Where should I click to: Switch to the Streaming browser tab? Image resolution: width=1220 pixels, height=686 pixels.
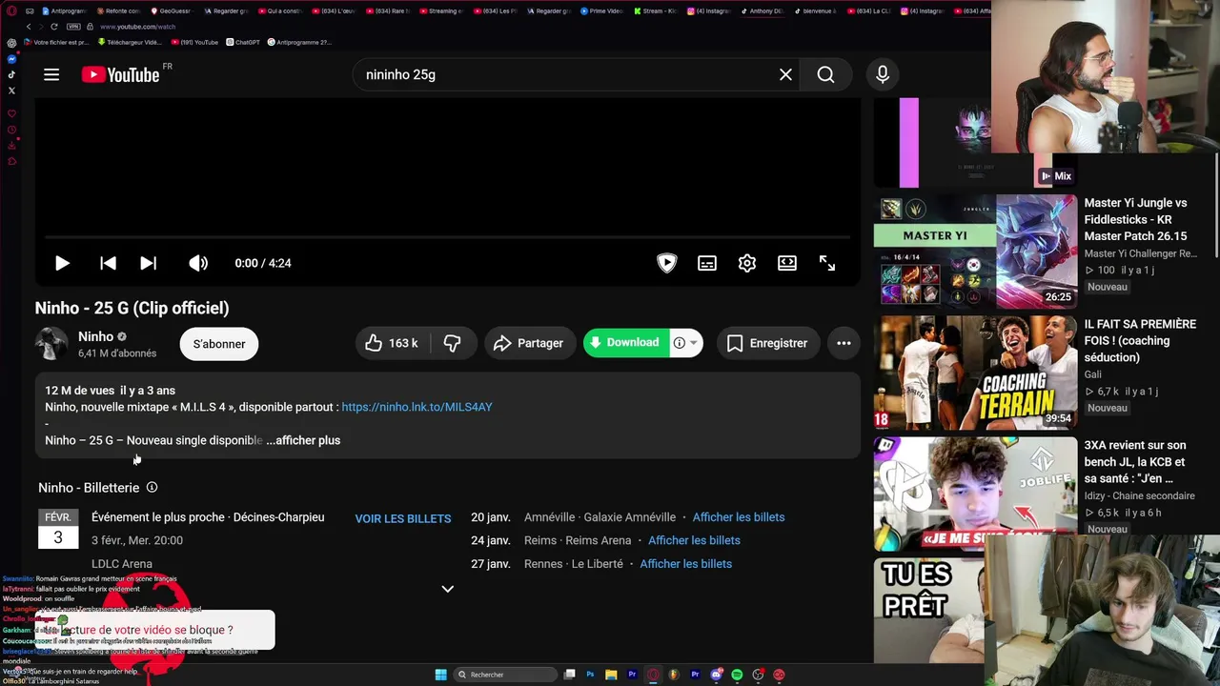(x=444, y=10)
